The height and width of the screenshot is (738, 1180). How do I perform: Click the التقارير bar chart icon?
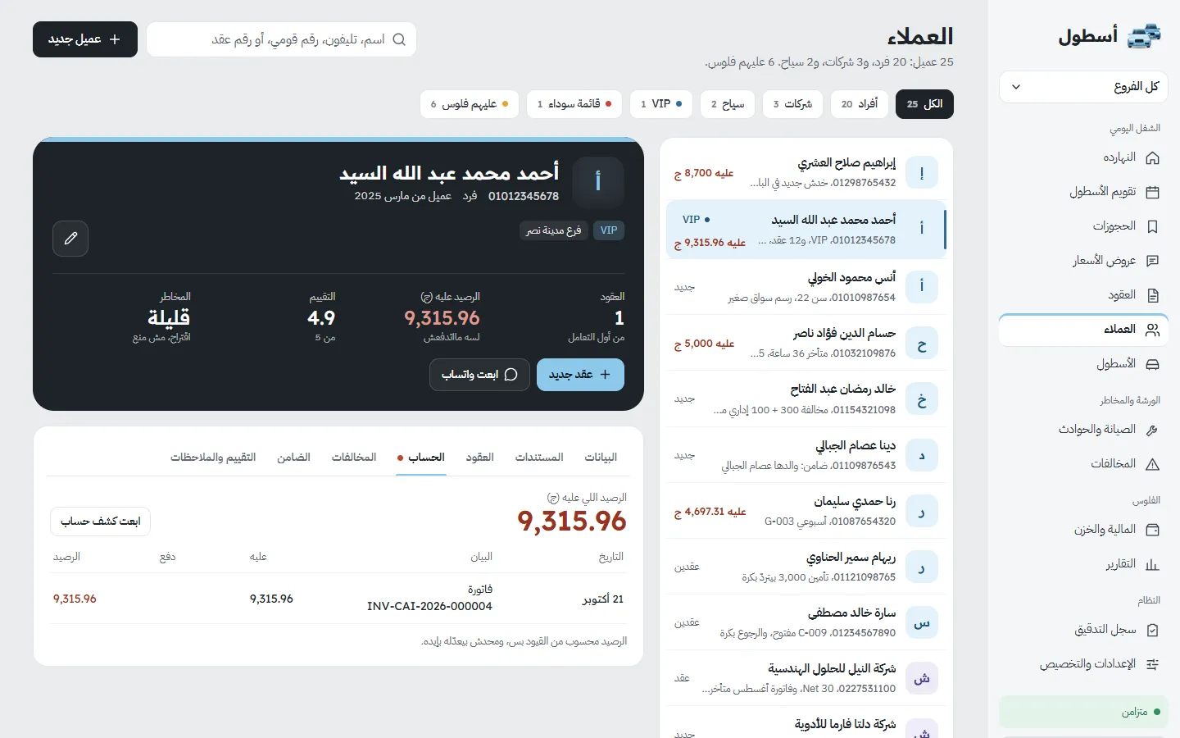[1152, 564]
